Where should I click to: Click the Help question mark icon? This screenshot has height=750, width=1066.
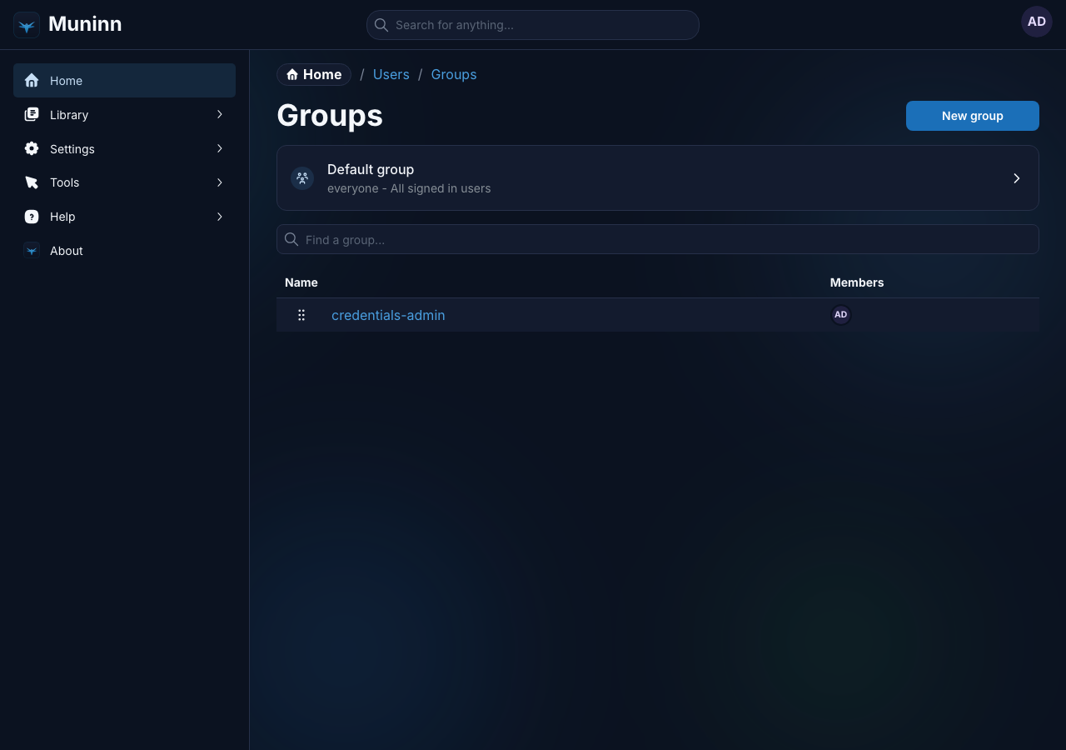click(x=32, y=217)
